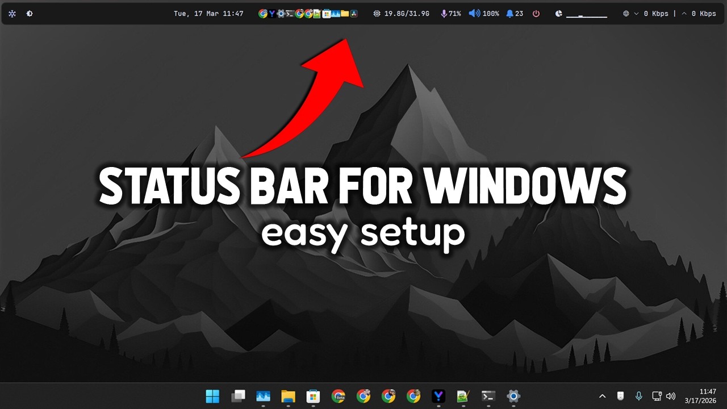This screenshot has height=409, width=727.
Task: Open Microsoft Store icon in status bar app list
Action: (327, 14)
